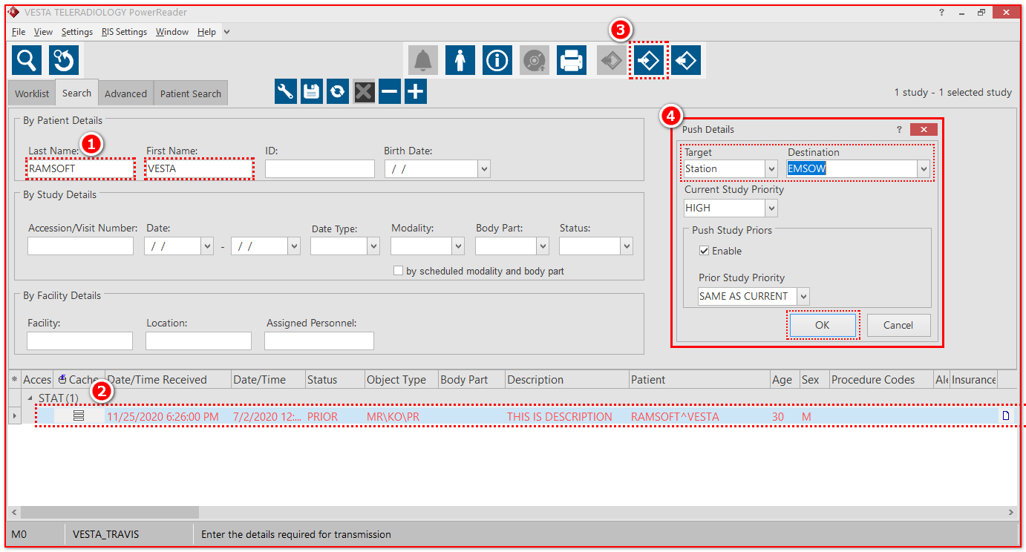Click the printer icon

point(572,60)
